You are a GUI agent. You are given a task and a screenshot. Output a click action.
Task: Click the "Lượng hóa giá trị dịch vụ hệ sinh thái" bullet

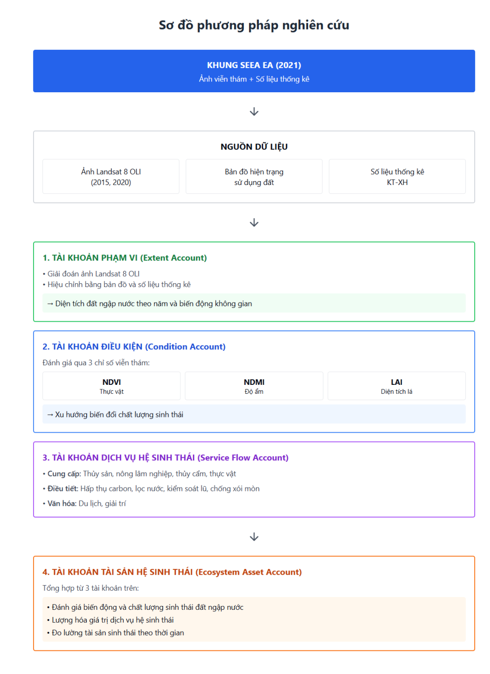(x=112, y=620)
